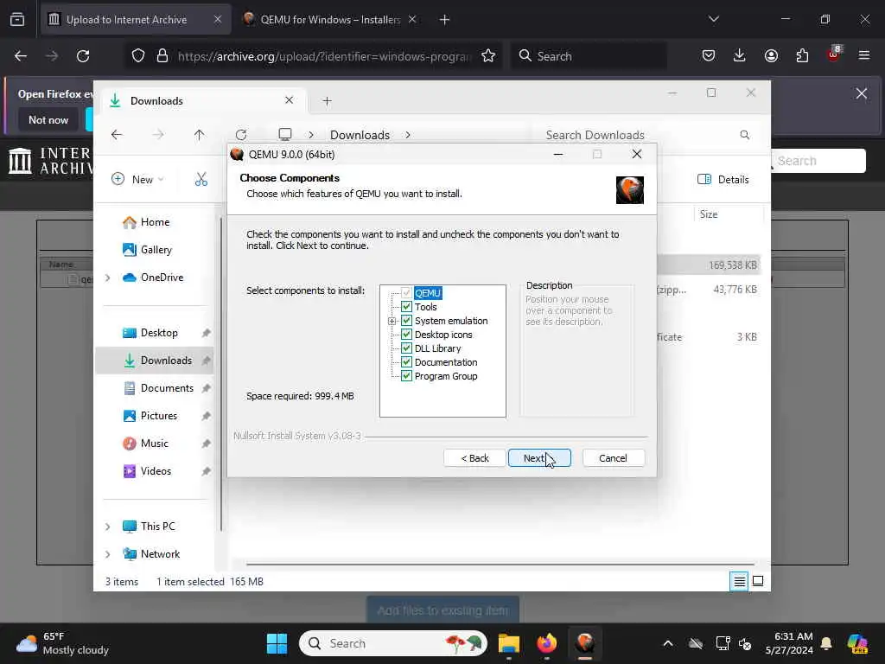Image resolution: width=885 pixels, height=664 pixels.
Task: Expand the OneDrive tree node
Action: pyautogui.click(x=108, y=278)
